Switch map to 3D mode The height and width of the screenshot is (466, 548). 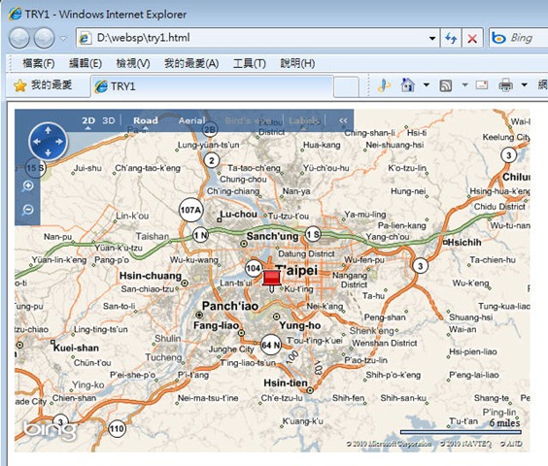click(x=109, y=120)
